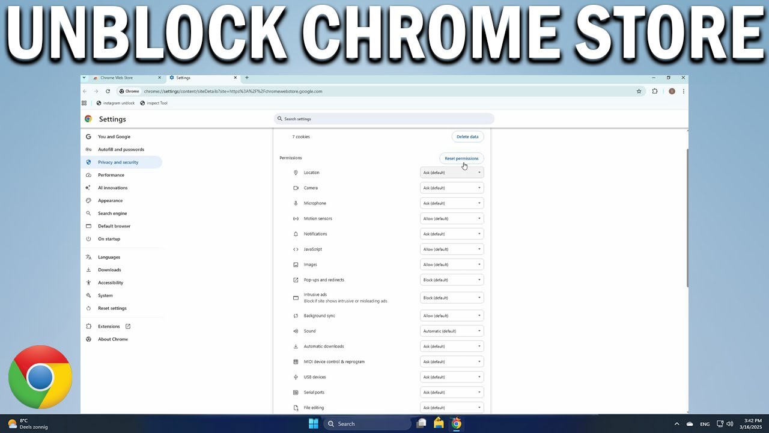Click the settings page vertical scrollbar
The image size is (769, 433).
687,218
